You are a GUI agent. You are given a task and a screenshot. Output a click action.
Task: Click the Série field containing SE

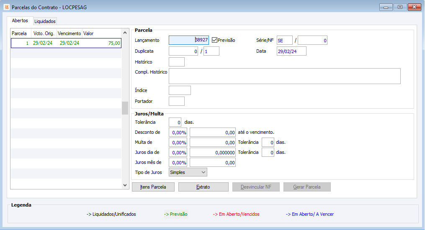tap(285, 40)
